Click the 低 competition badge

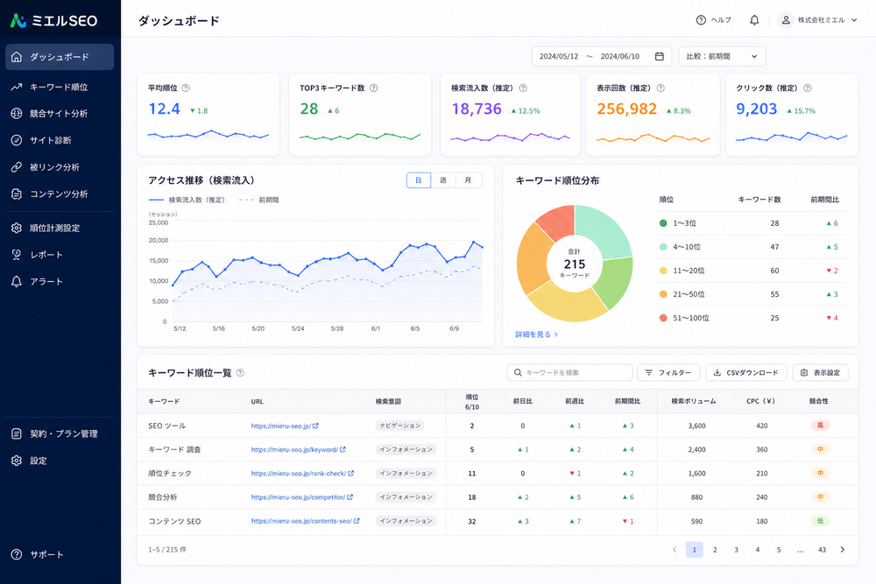point(820,521)
